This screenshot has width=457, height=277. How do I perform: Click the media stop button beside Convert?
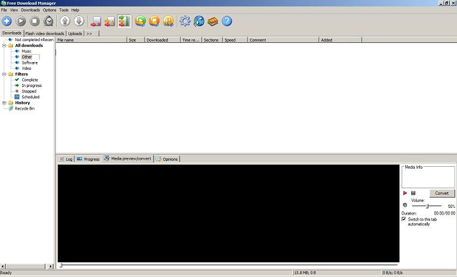click(414, 193)
